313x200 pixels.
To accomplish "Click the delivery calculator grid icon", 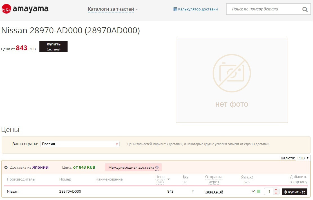I will pos(175,9).
